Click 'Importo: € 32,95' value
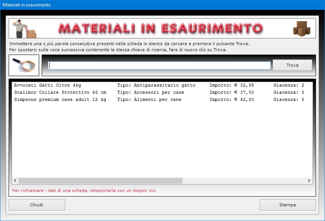 coord(232,85)
